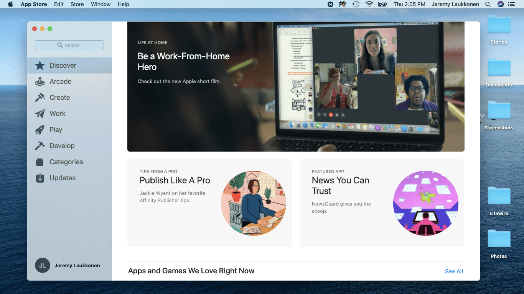The image size is (524, 294).
Task: Click the Categories label in sidebar
Action: (x=66, y=162)
